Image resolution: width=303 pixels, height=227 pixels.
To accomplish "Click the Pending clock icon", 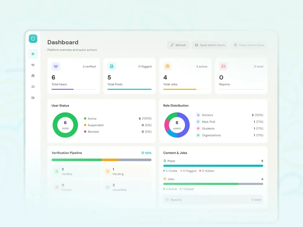I will pos(108,171).
